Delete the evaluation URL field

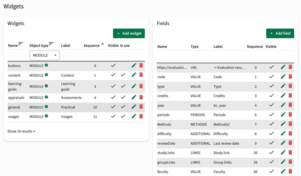pos(290,67)
